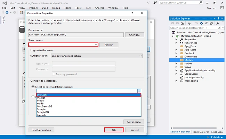Viewport: 226px width, 139px height.
Task: Click the Navigate Forward toolbar arrow
Action: [x=14, y=13]
